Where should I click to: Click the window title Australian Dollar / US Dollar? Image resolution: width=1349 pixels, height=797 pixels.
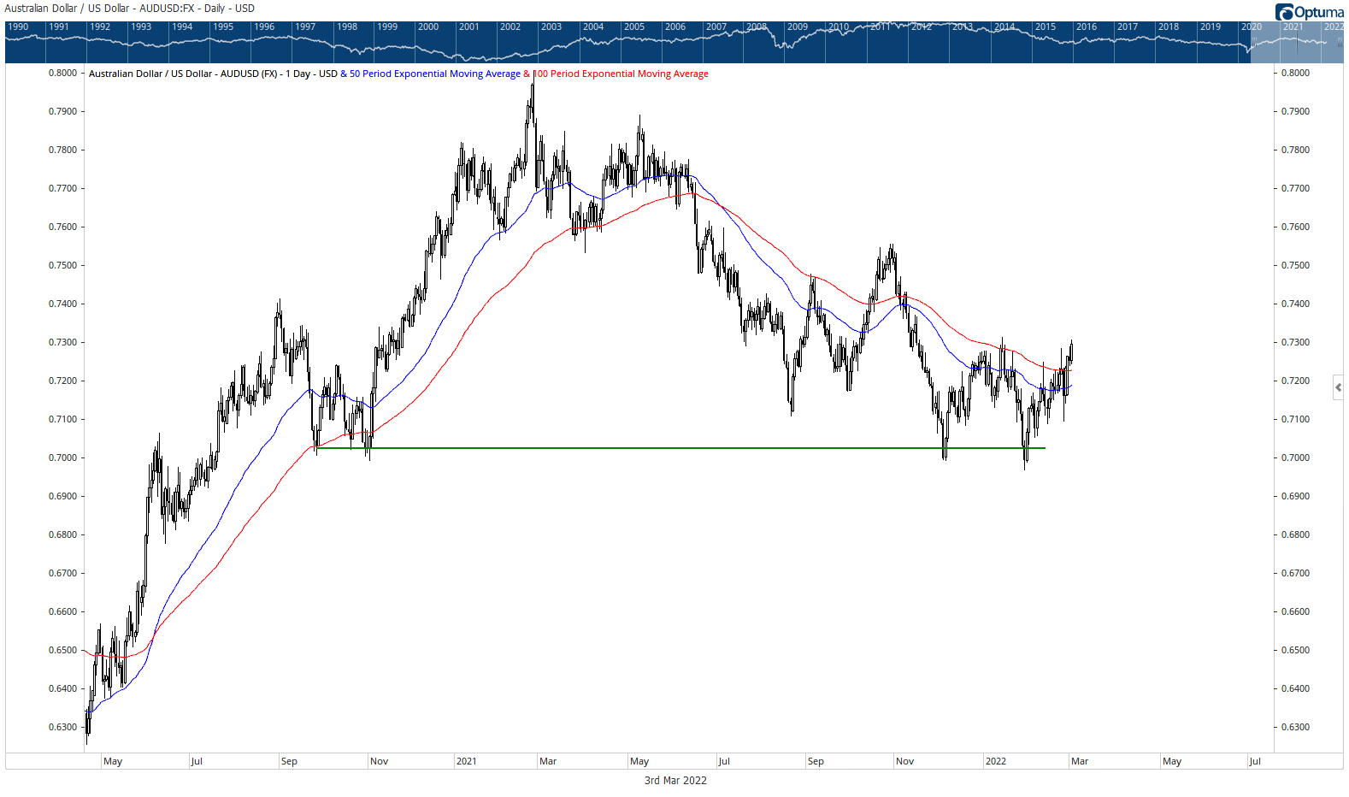[129, 9]
